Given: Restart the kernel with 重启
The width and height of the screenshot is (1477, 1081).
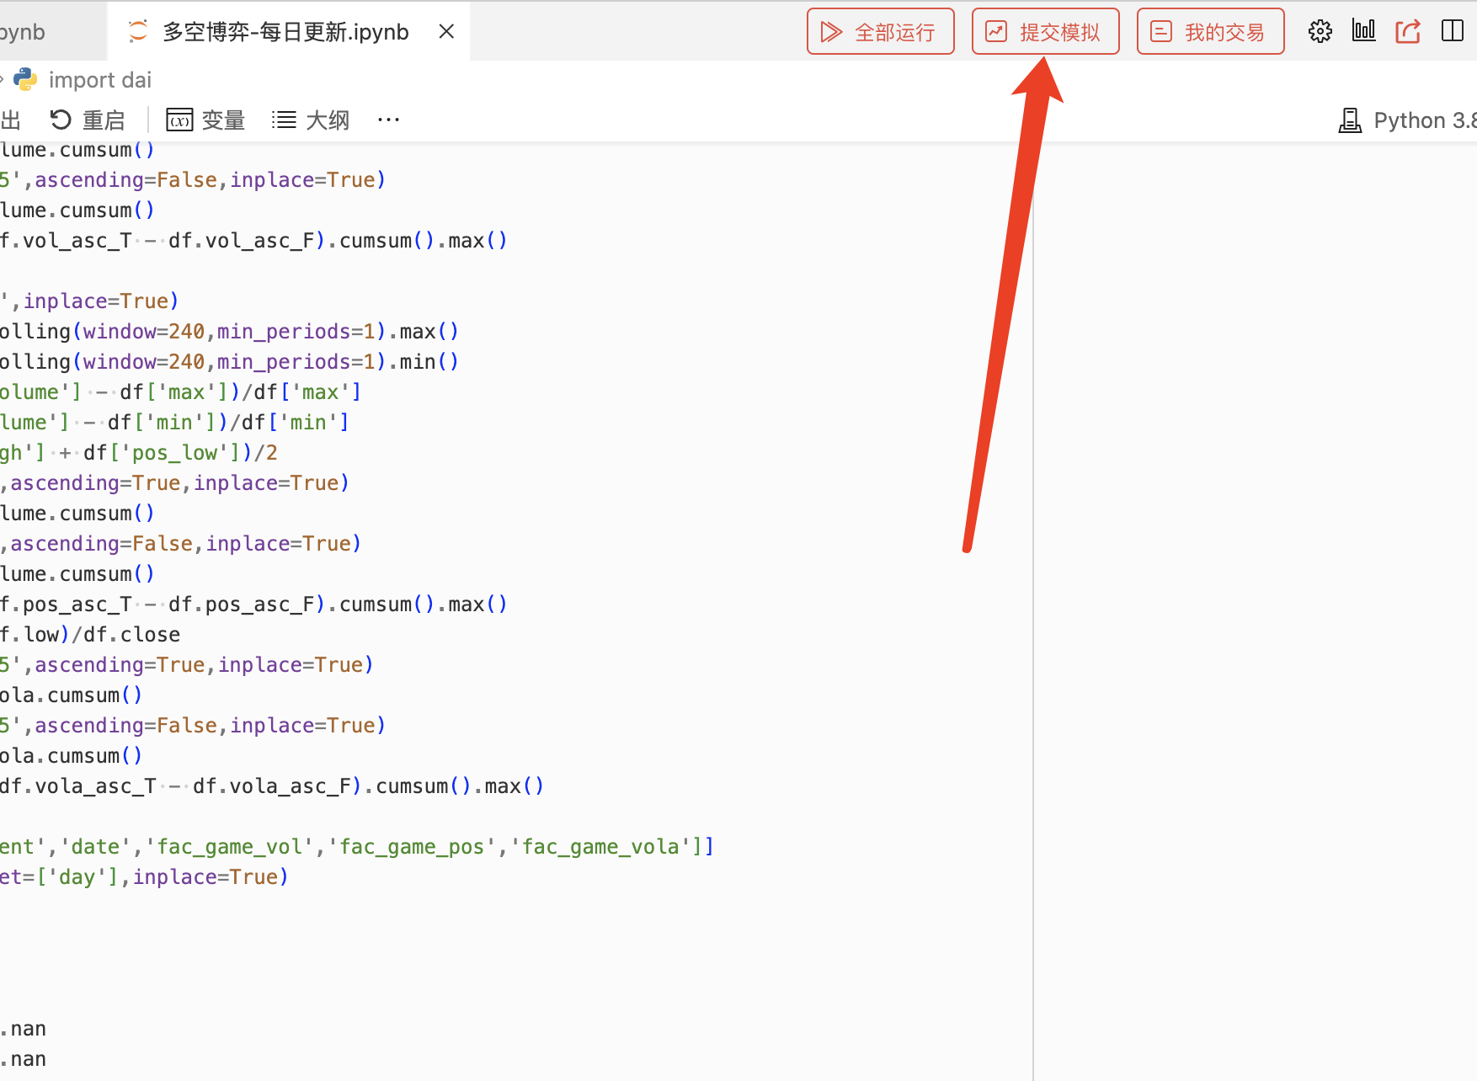Looking at the screenshot, I should (x=88, y=120).
